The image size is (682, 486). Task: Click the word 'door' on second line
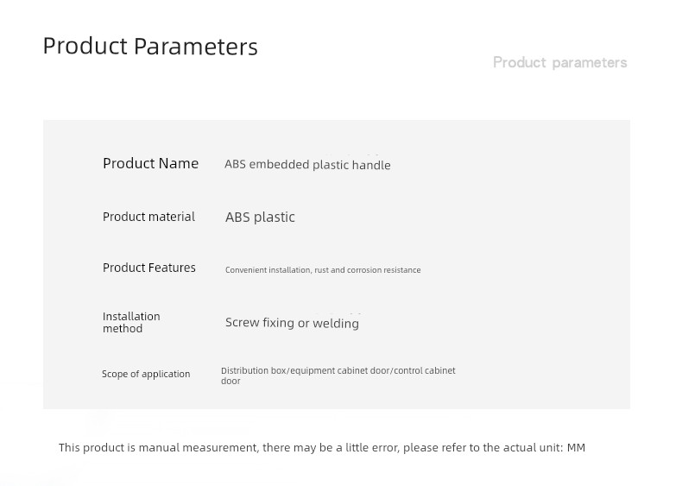tap(230, 382)
